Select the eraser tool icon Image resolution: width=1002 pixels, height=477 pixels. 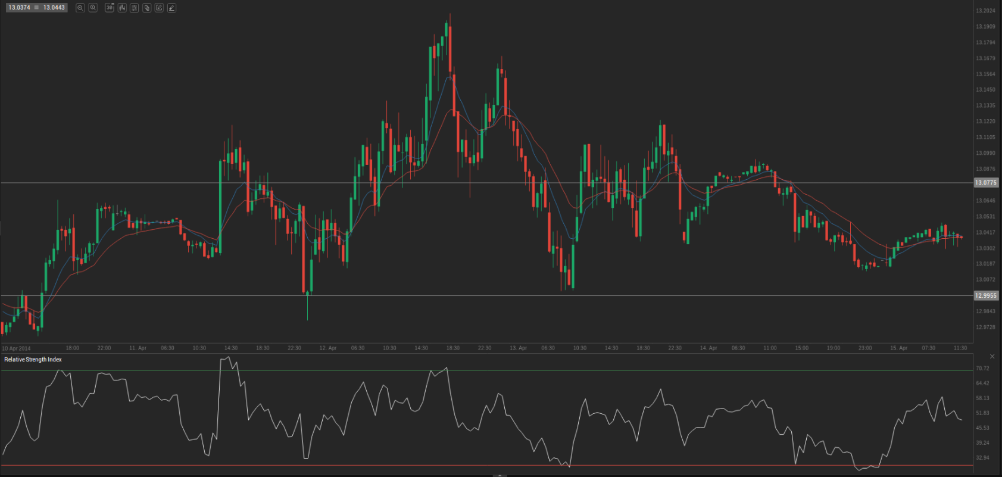click(x=171, y=8)
